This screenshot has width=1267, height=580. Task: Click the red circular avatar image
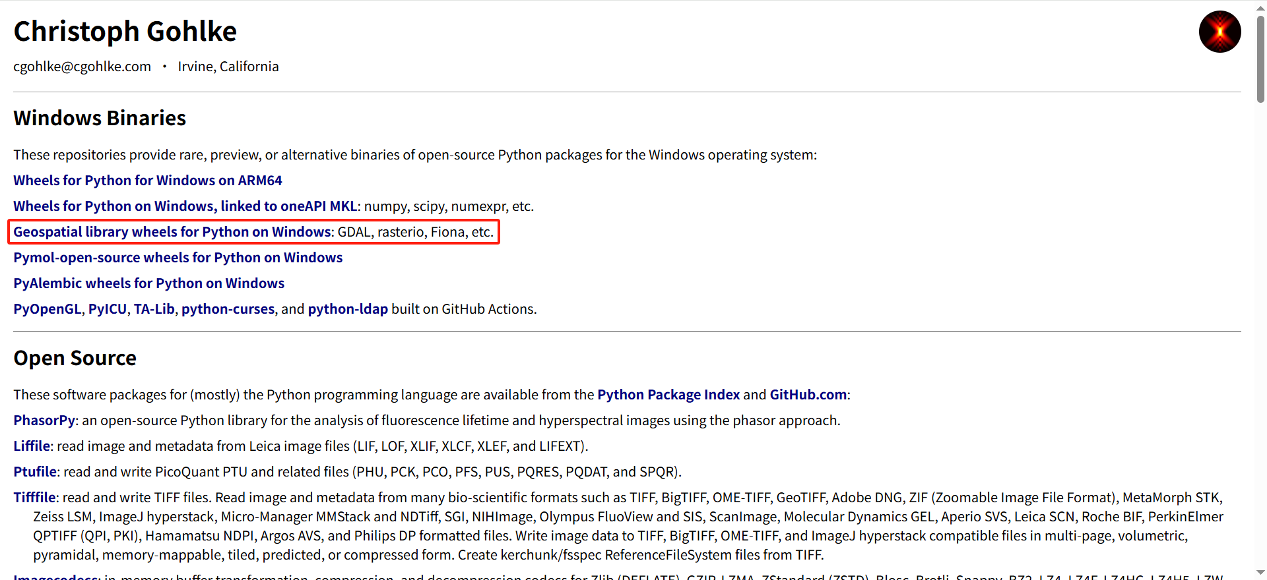pyautogui.click(x=1219, y=32)
